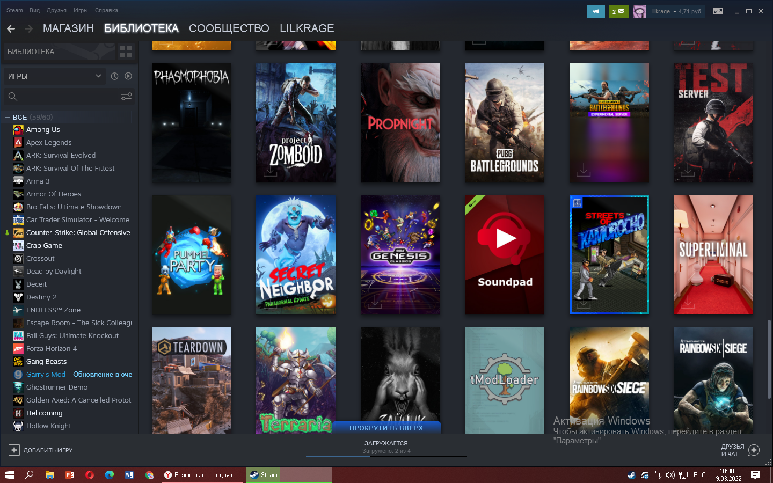773x483 pixels.
Task: Select Dead by Daylight entry
Action: click(54, 272)
